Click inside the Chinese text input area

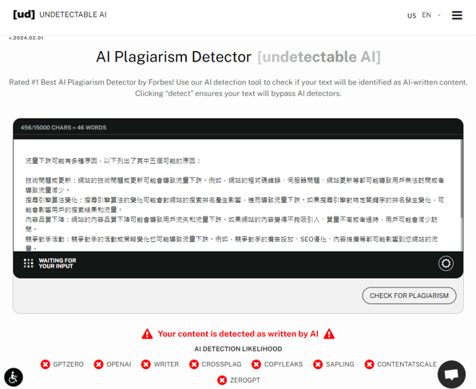pyautogui.click(x=236, y=195)
